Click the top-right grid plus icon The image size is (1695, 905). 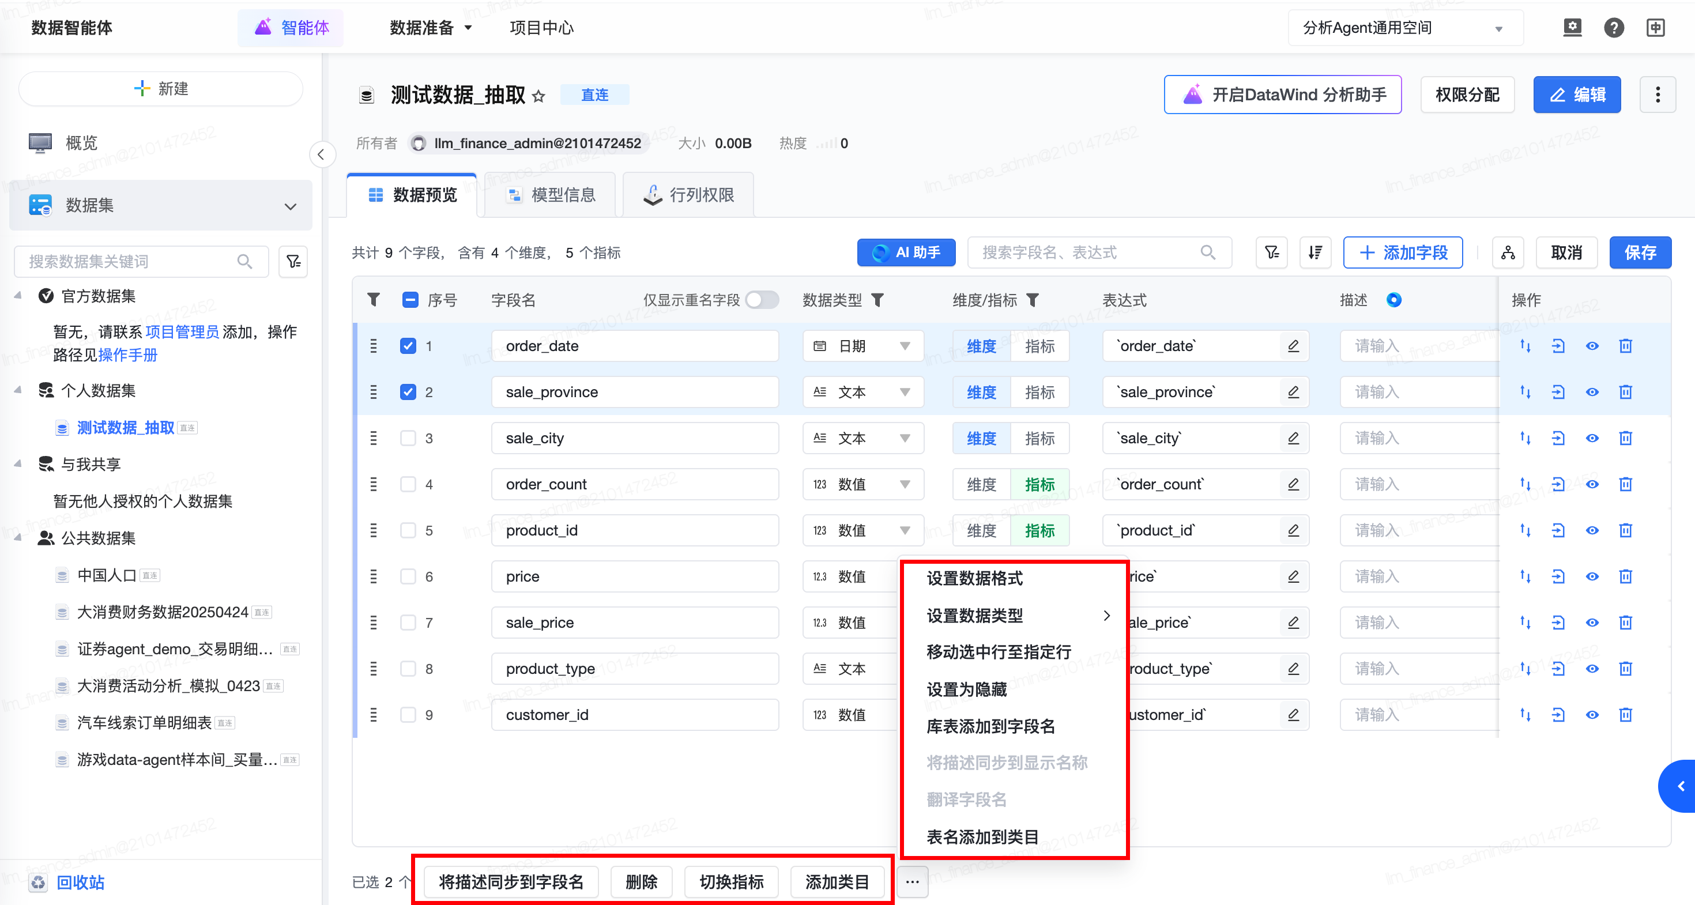point(1656,28)
